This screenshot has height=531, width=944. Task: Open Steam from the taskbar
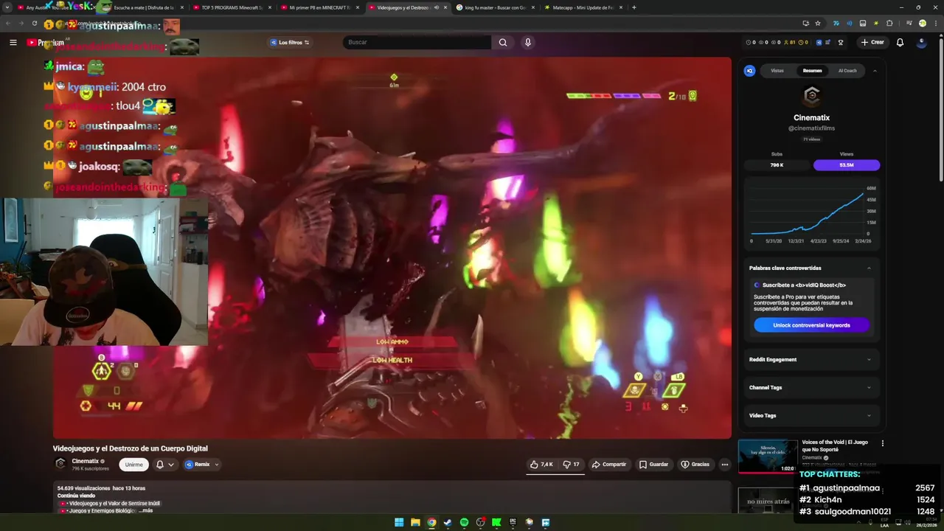(448, 522)
